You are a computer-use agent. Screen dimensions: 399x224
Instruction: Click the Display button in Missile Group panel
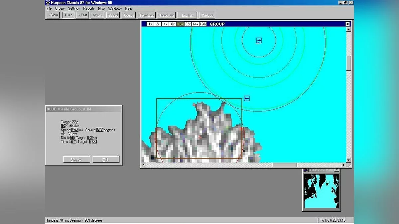coord(76,159)
